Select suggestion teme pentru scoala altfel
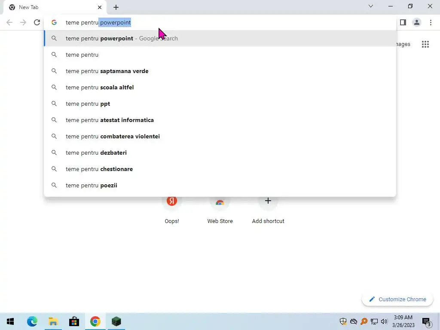 220,87
